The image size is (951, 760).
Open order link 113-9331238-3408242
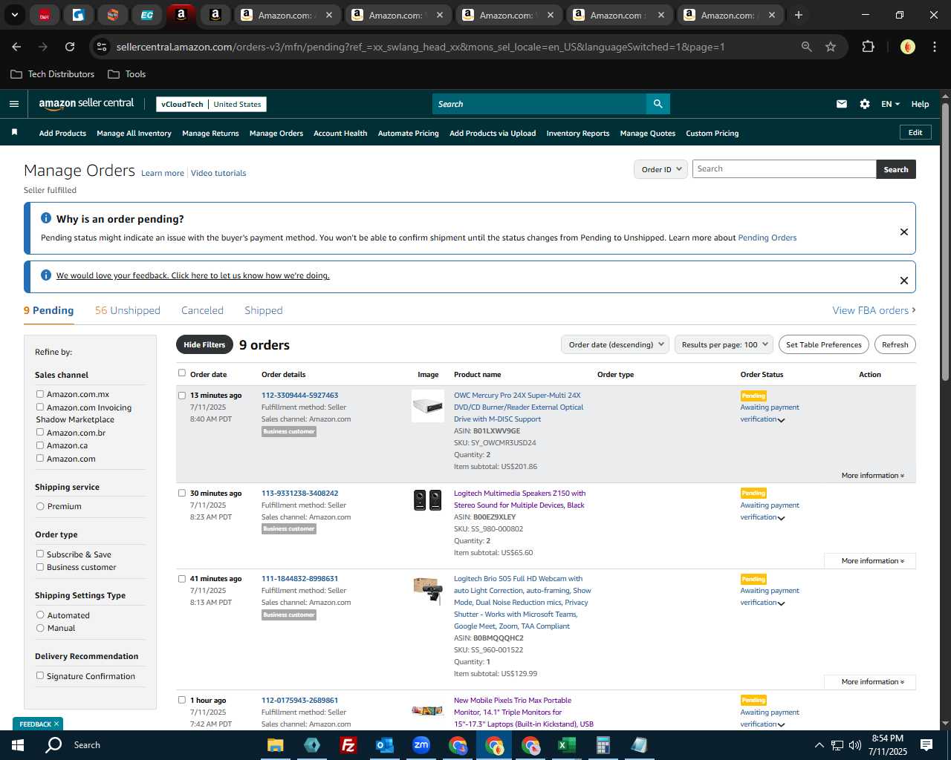pos(299,493)
